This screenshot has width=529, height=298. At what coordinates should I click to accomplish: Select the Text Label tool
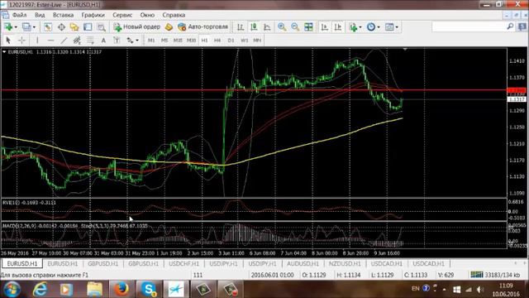click(117, 41)
